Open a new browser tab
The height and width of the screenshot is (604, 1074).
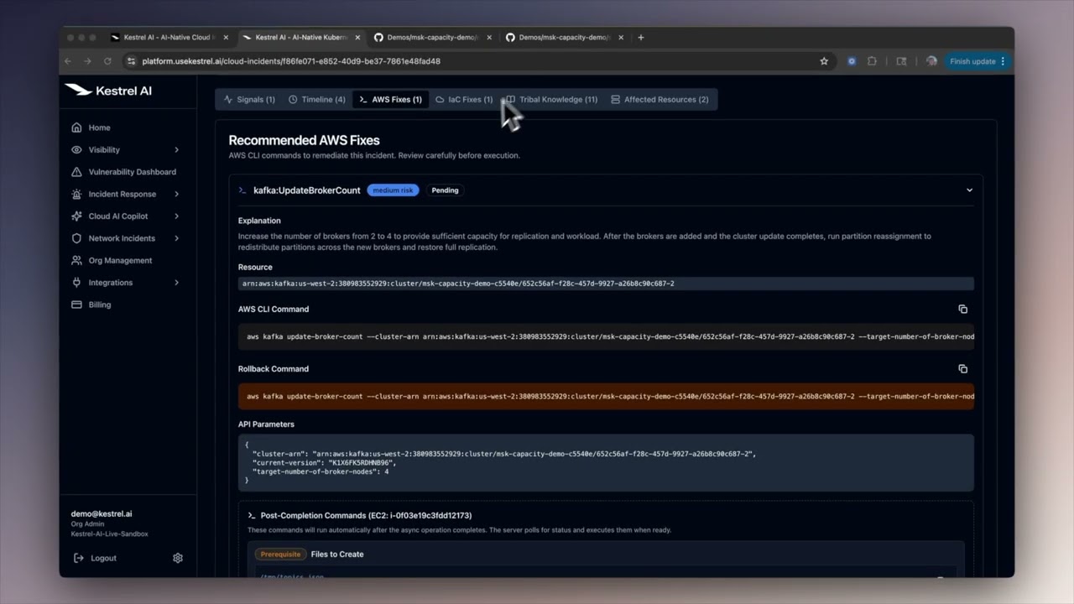[641, 37]
